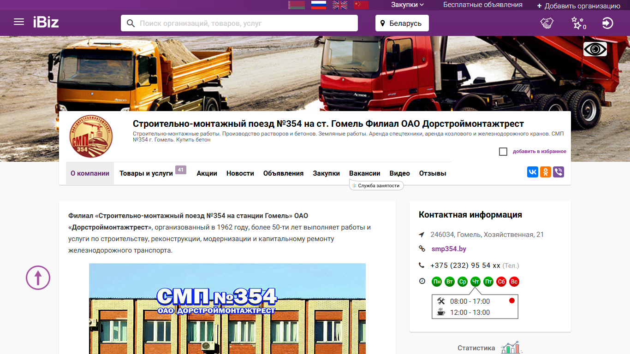The width and height of the screenshot is (630, 354).
Task: Open the hamburger main menu
Action: tap(19, 22)
